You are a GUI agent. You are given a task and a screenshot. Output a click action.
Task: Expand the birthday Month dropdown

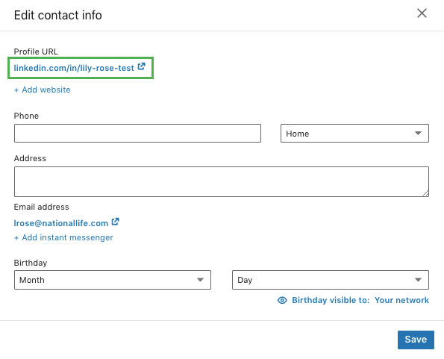pos(113,280)
